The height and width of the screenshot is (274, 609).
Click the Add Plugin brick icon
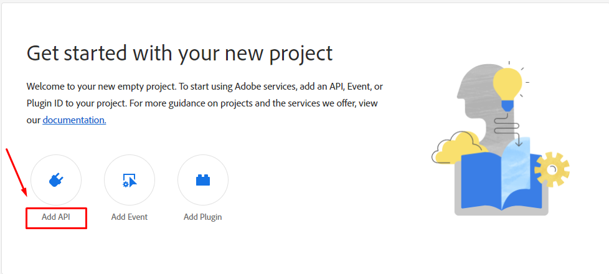tap(203, 180)
